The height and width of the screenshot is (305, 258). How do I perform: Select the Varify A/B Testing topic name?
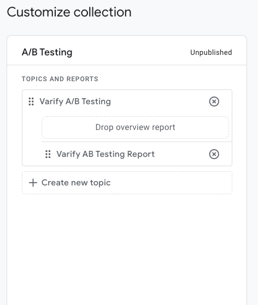75,101
